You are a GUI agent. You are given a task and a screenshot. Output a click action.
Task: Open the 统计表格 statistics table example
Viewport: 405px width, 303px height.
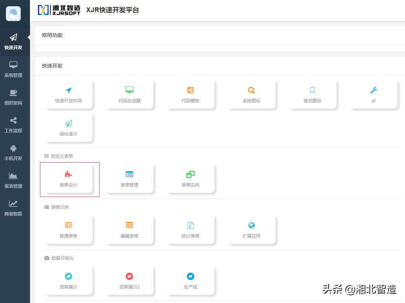click(190, 230)
